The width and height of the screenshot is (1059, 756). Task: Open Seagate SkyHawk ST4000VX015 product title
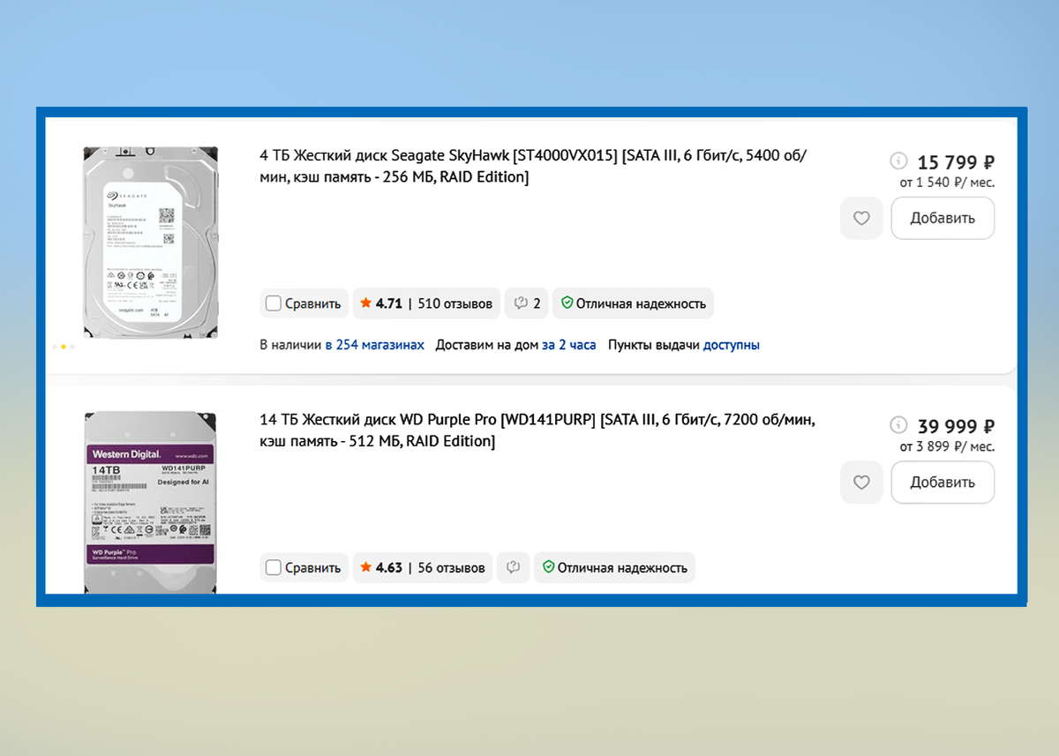pyautogui.click(x=533, y=167)
